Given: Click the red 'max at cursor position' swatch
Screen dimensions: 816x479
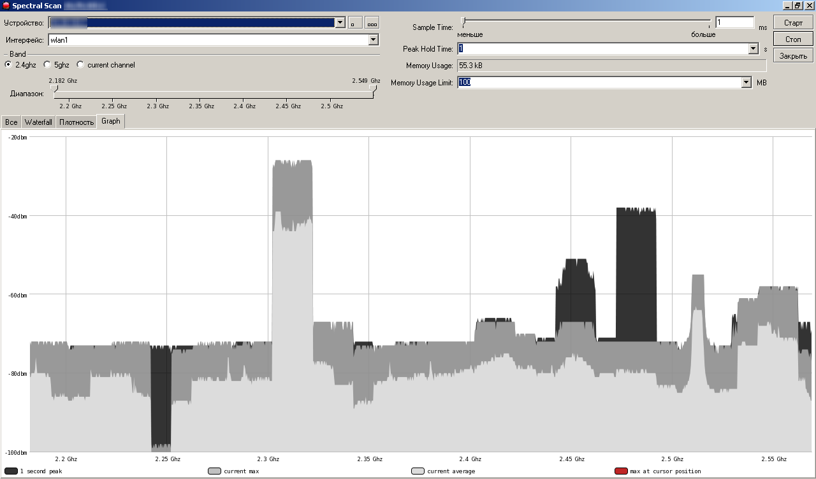Looking at the screenshot, I should pos(621,471).
